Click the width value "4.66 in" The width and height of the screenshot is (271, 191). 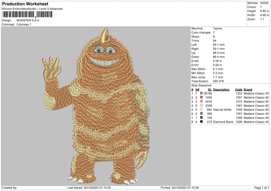coord(264,15)
